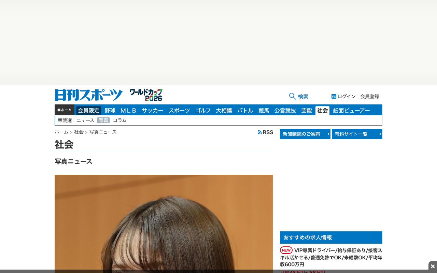Screen dimensions: 437x273
Task: Open the MLB section
Action: click(x=129, y=111)
